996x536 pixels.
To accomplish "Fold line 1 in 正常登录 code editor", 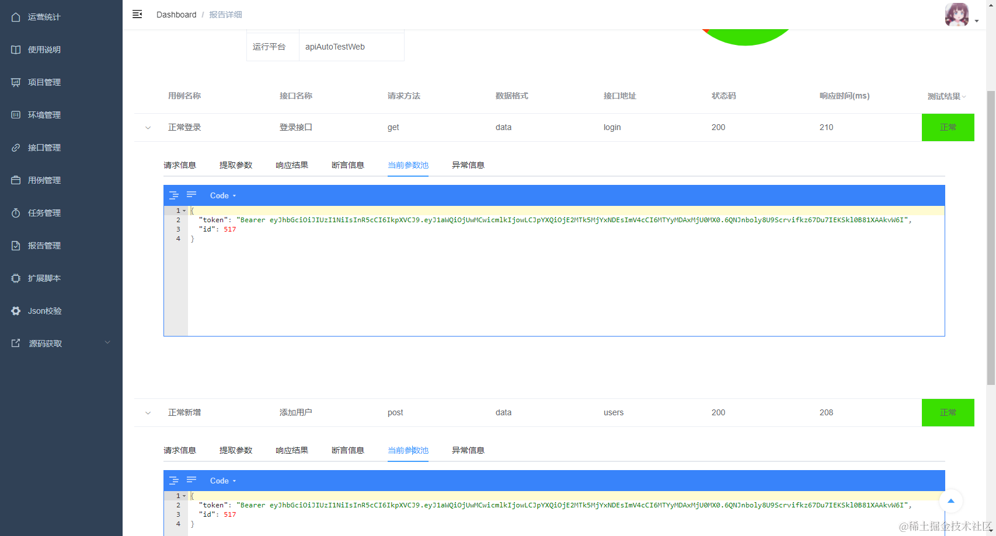I will 184,211.
